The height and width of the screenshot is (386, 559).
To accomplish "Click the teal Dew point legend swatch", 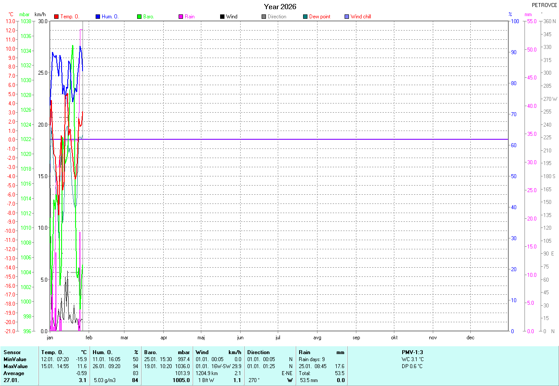I will click(305, 17).
